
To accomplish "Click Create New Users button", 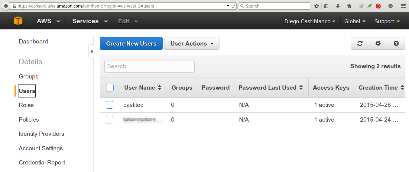I will (131, 43).
